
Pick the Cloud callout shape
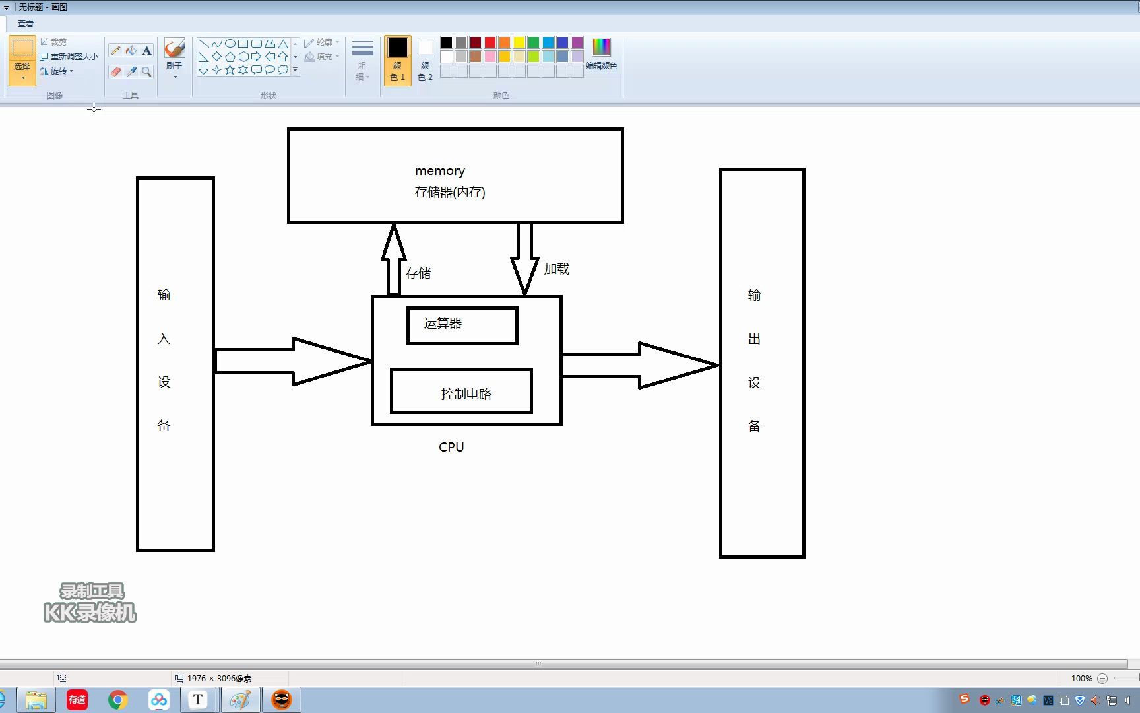click(282, 69)
